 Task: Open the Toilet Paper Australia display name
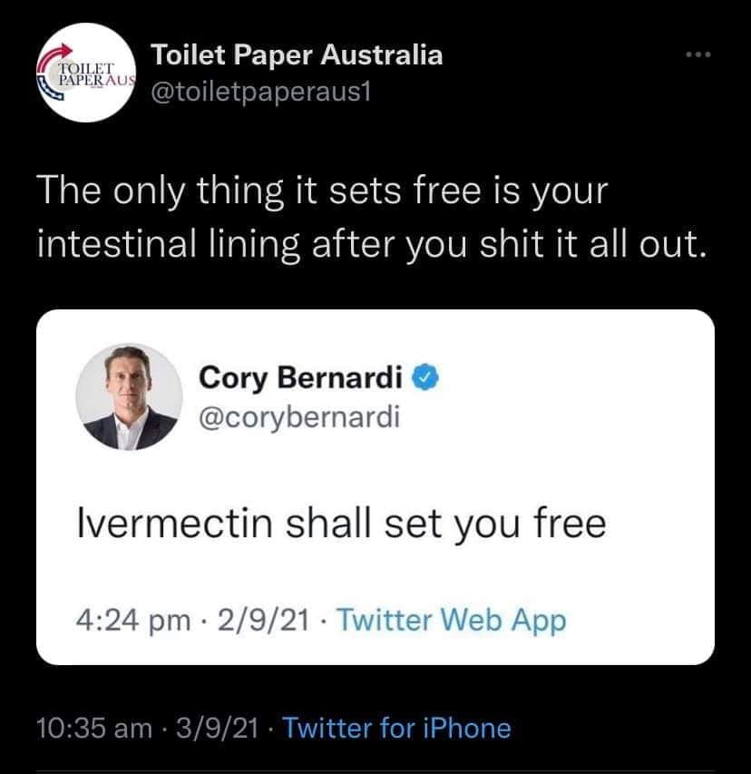click(297, 55)
